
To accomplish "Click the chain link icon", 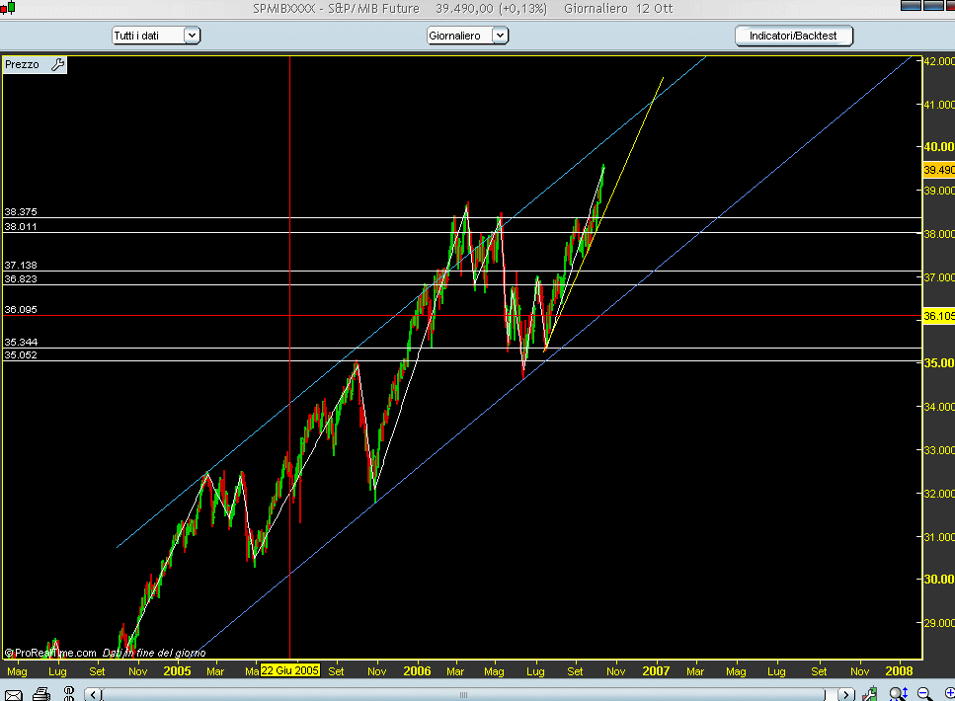I will tap(69, 694).
